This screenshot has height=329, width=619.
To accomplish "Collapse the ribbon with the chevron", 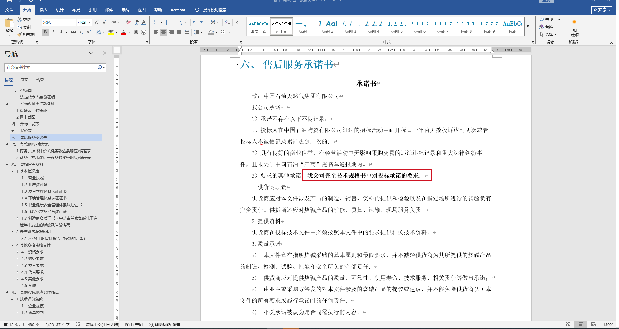I will pyautogui.click(x=611, y=43).
